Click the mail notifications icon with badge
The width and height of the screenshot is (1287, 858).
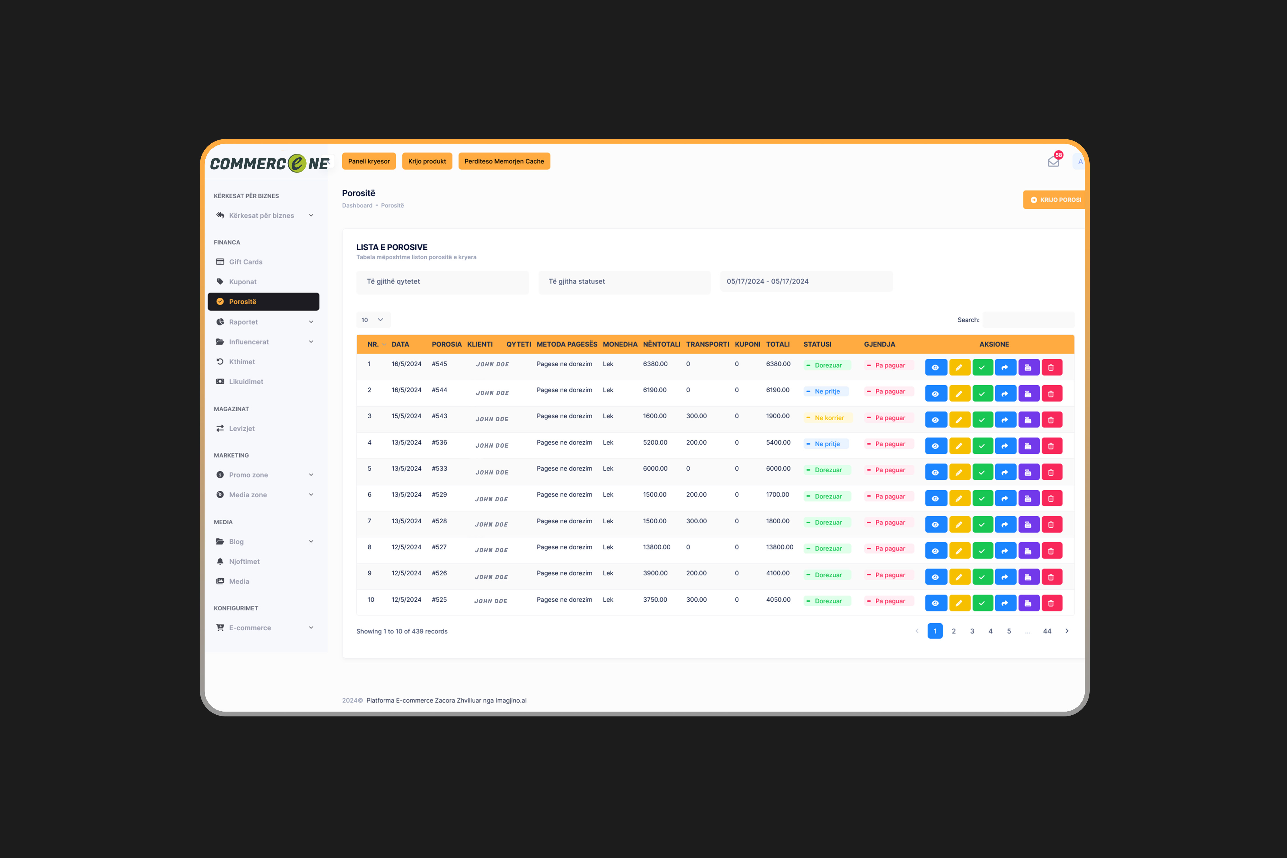(1053, 161)
